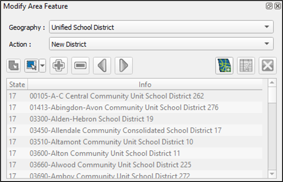Click the grey X cancel toolbar button
Image resolution: width=283 pixels, height=182 pixels.
[267, 66]
